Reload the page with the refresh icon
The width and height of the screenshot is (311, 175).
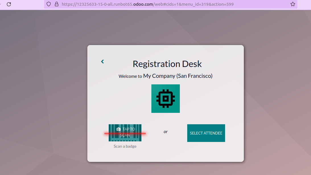(x=9, y=4)
